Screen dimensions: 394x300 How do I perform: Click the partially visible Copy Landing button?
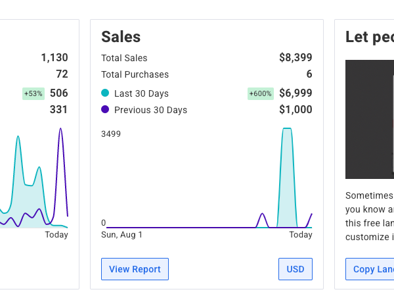370,269
